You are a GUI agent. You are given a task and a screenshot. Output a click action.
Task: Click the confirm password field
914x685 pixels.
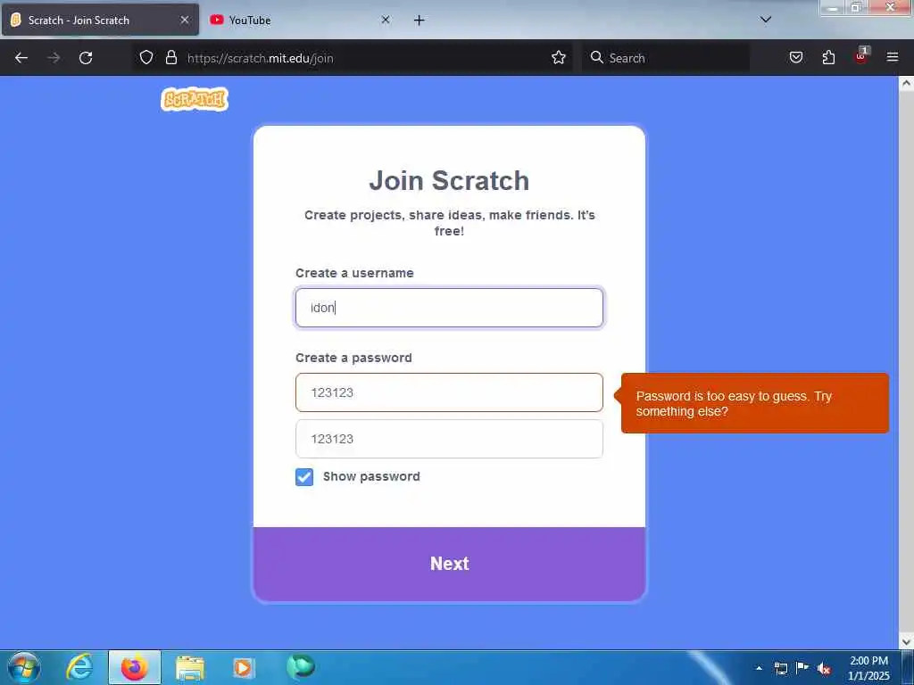point(449,439)
